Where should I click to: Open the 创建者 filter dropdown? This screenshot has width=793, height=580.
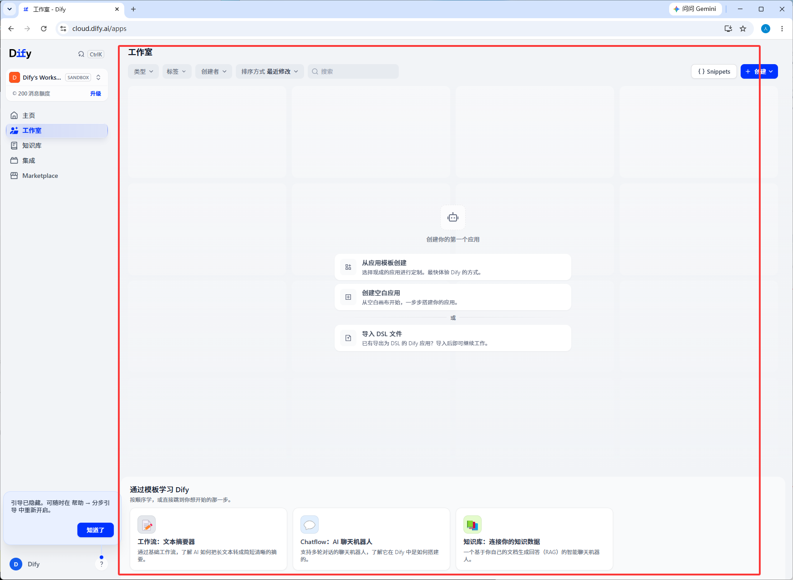click(x=214, y=71)
